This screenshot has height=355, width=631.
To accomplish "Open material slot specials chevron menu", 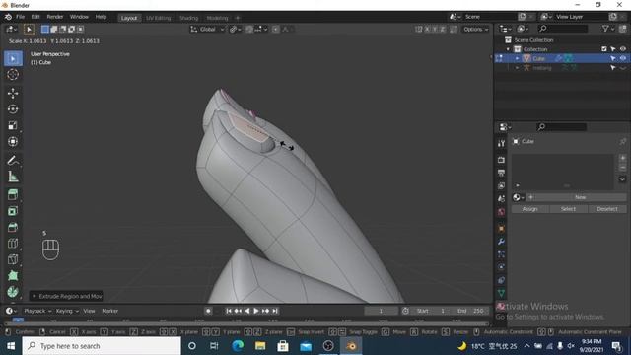I will 622,179.
